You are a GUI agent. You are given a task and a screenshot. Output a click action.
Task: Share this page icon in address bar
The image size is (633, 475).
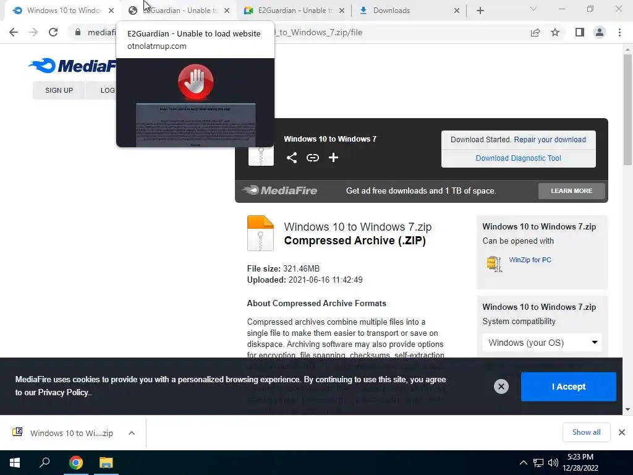coord(535,32)
